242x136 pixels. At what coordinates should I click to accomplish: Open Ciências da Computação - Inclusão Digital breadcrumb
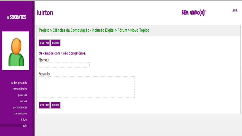tap(83, 30)
